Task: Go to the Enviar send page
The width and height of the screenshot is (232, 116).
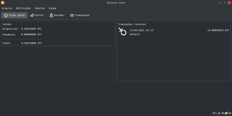Action: pyautogui.click(x=37, y=15)
